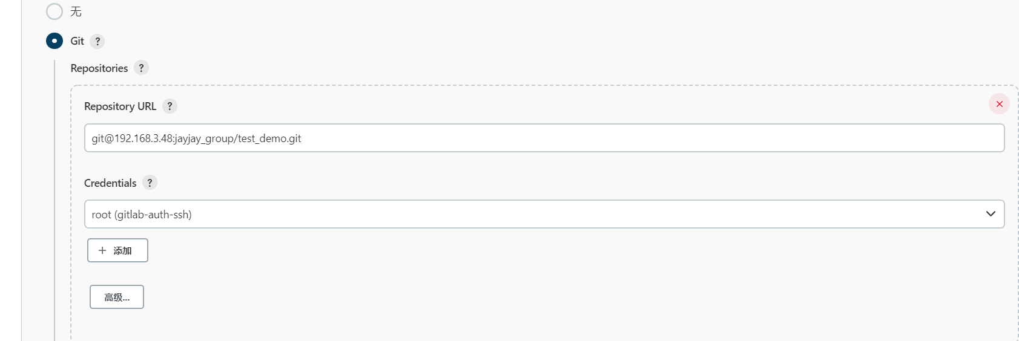
Task: Click the 无 option label text
Action: click(76, 11)
